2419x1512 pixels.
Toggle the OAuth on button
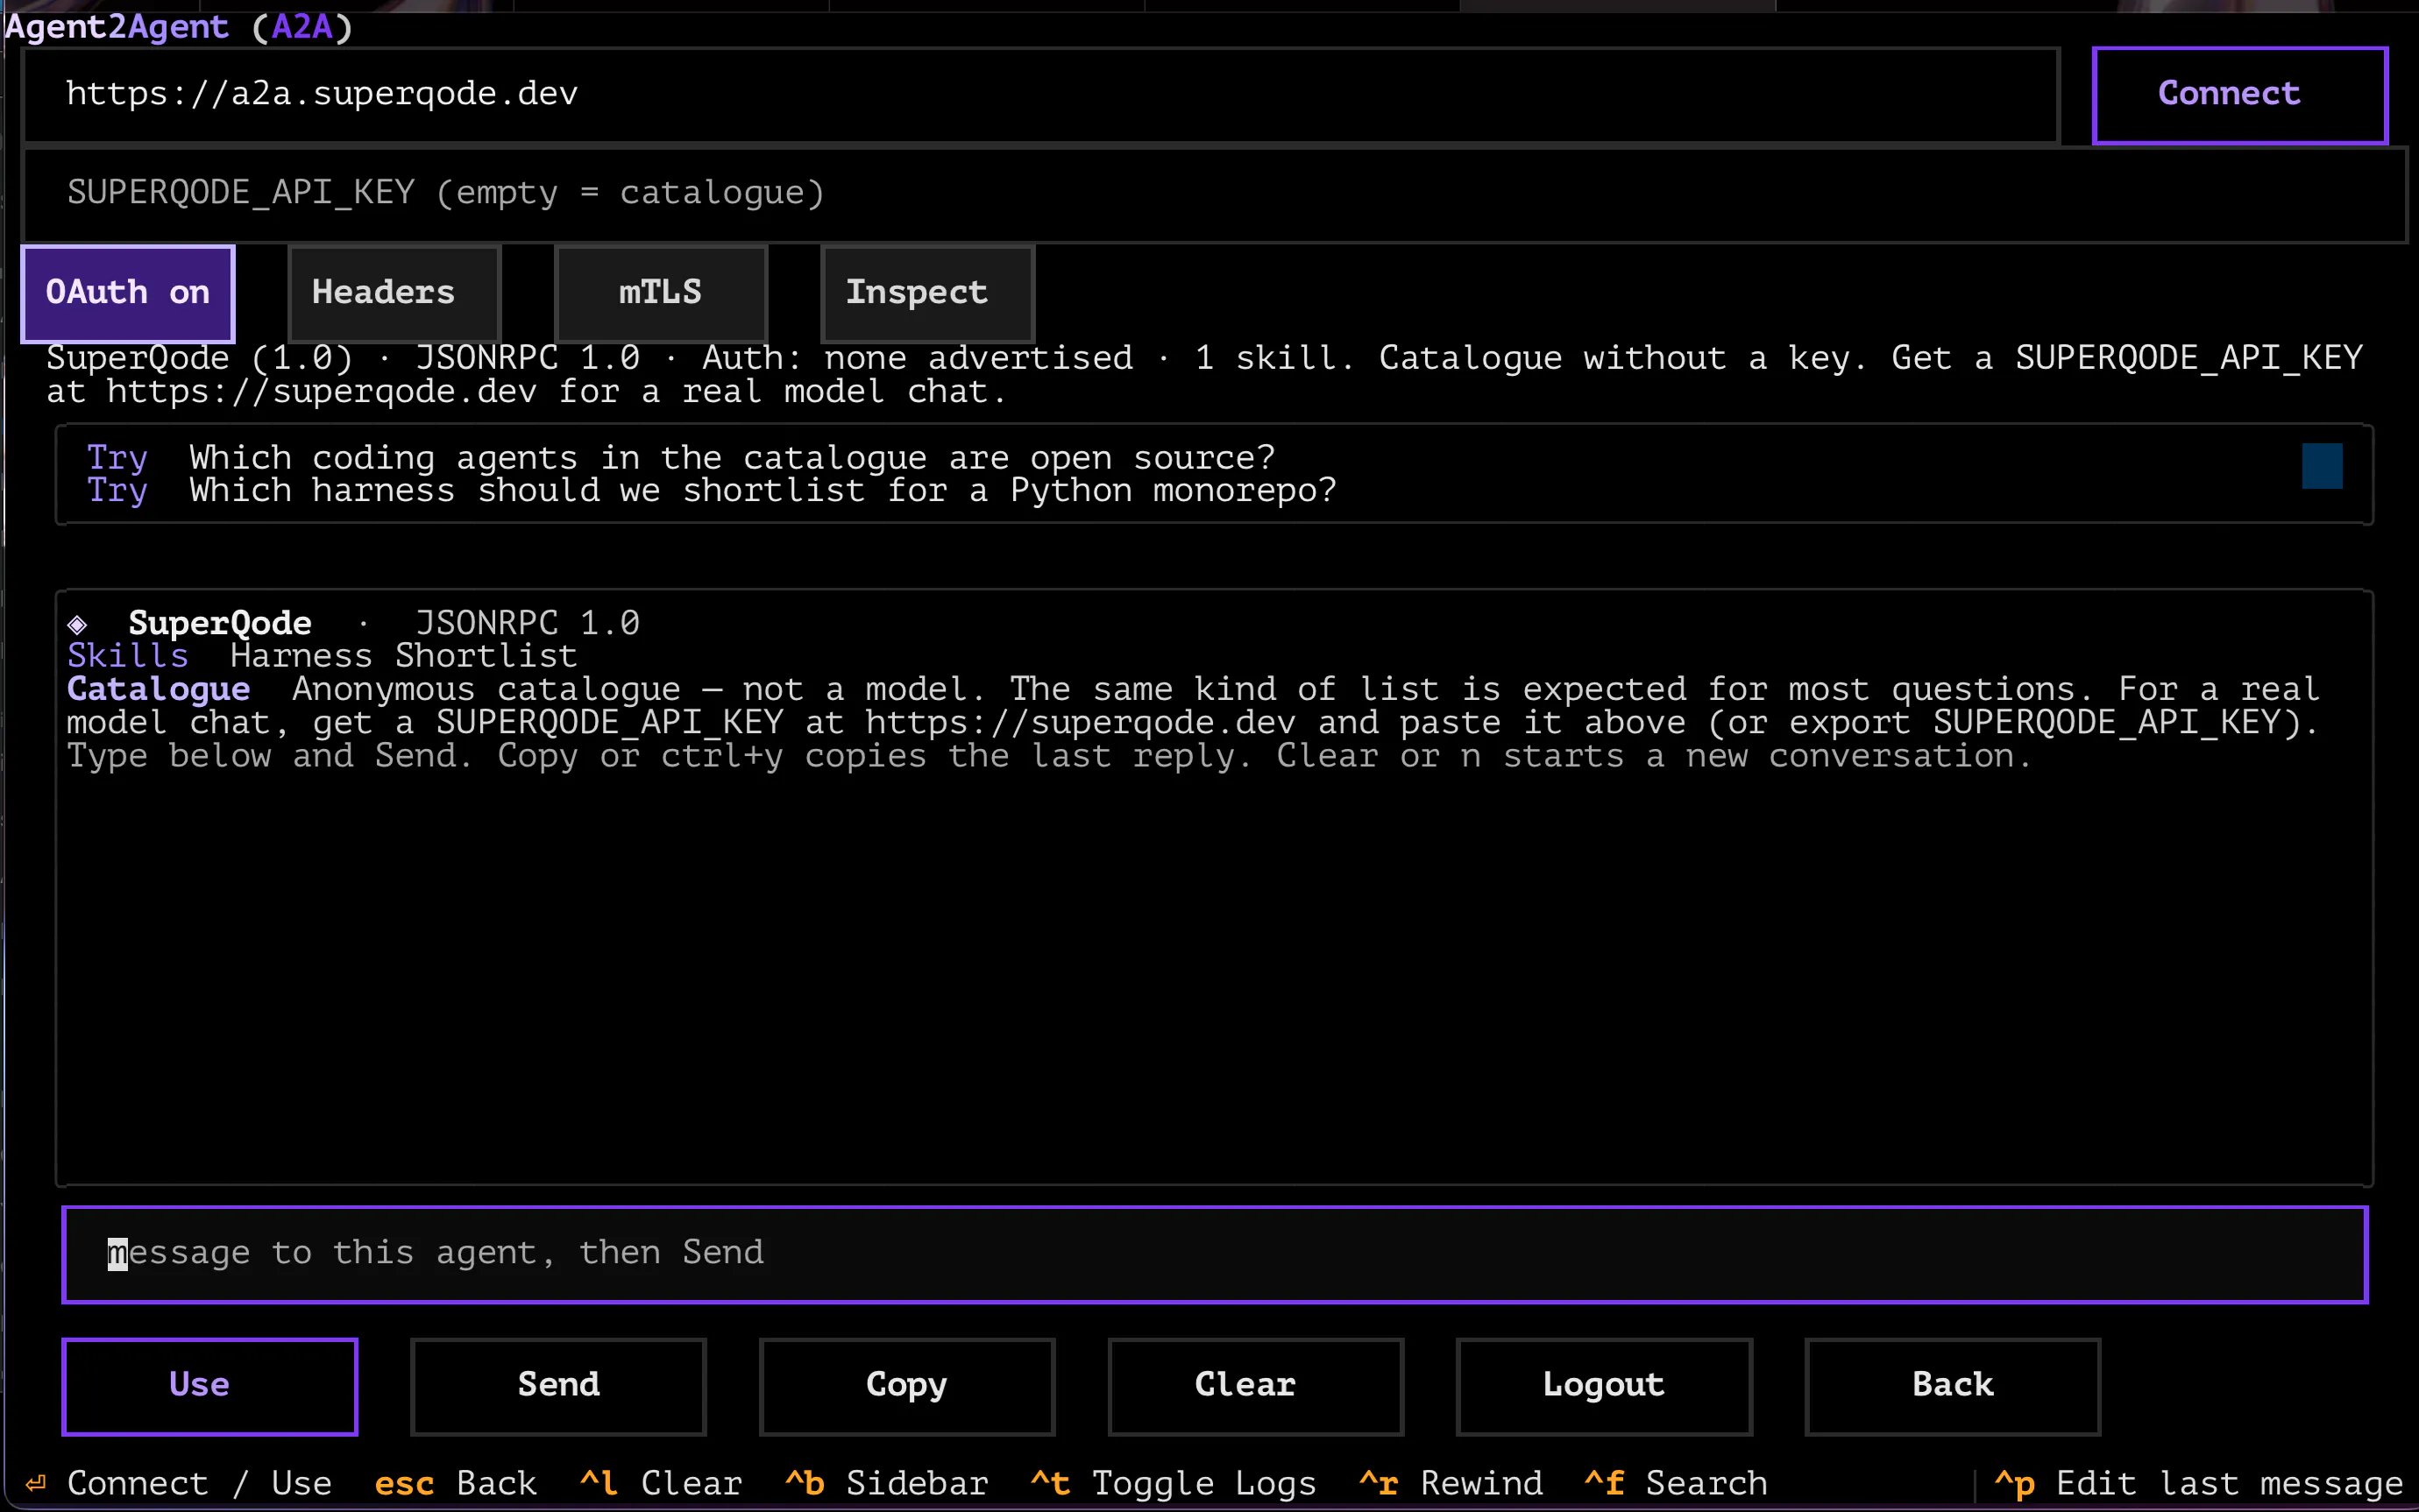click(x=128, y=293)
